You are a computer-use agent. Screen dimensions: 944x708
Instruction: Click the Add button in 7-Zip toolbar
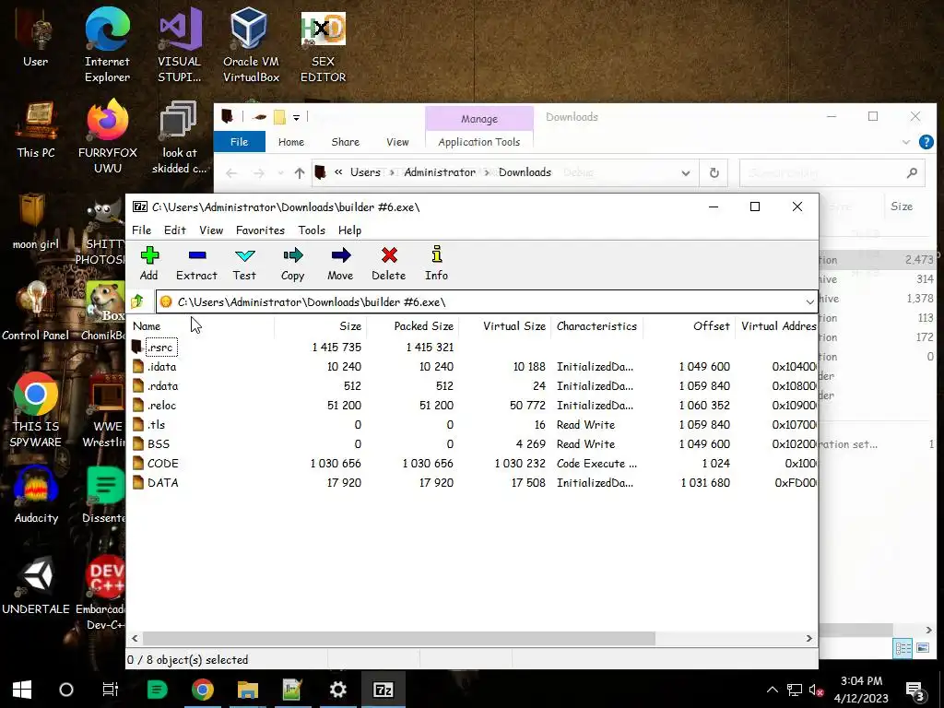tap(148, 263)
